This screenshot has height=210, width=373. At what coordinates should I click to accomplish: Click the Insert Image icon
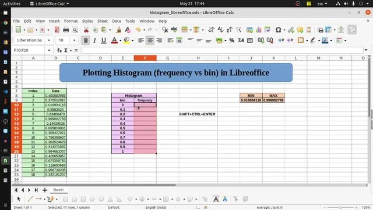click(x=249, y=30)
